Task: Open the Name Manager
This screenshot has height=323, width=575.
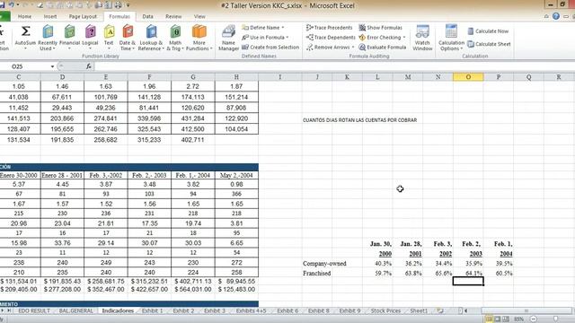Action: click(x=228, y=38)
